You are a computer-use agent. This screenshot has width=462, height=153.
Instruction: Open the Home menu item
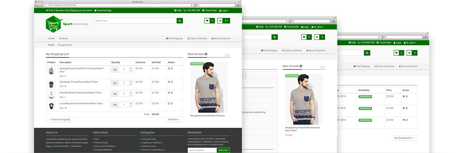[51, 39]
